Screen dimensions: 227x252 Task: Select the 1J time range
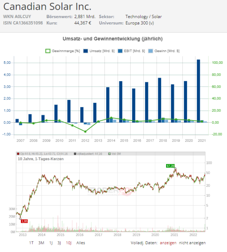51,243
